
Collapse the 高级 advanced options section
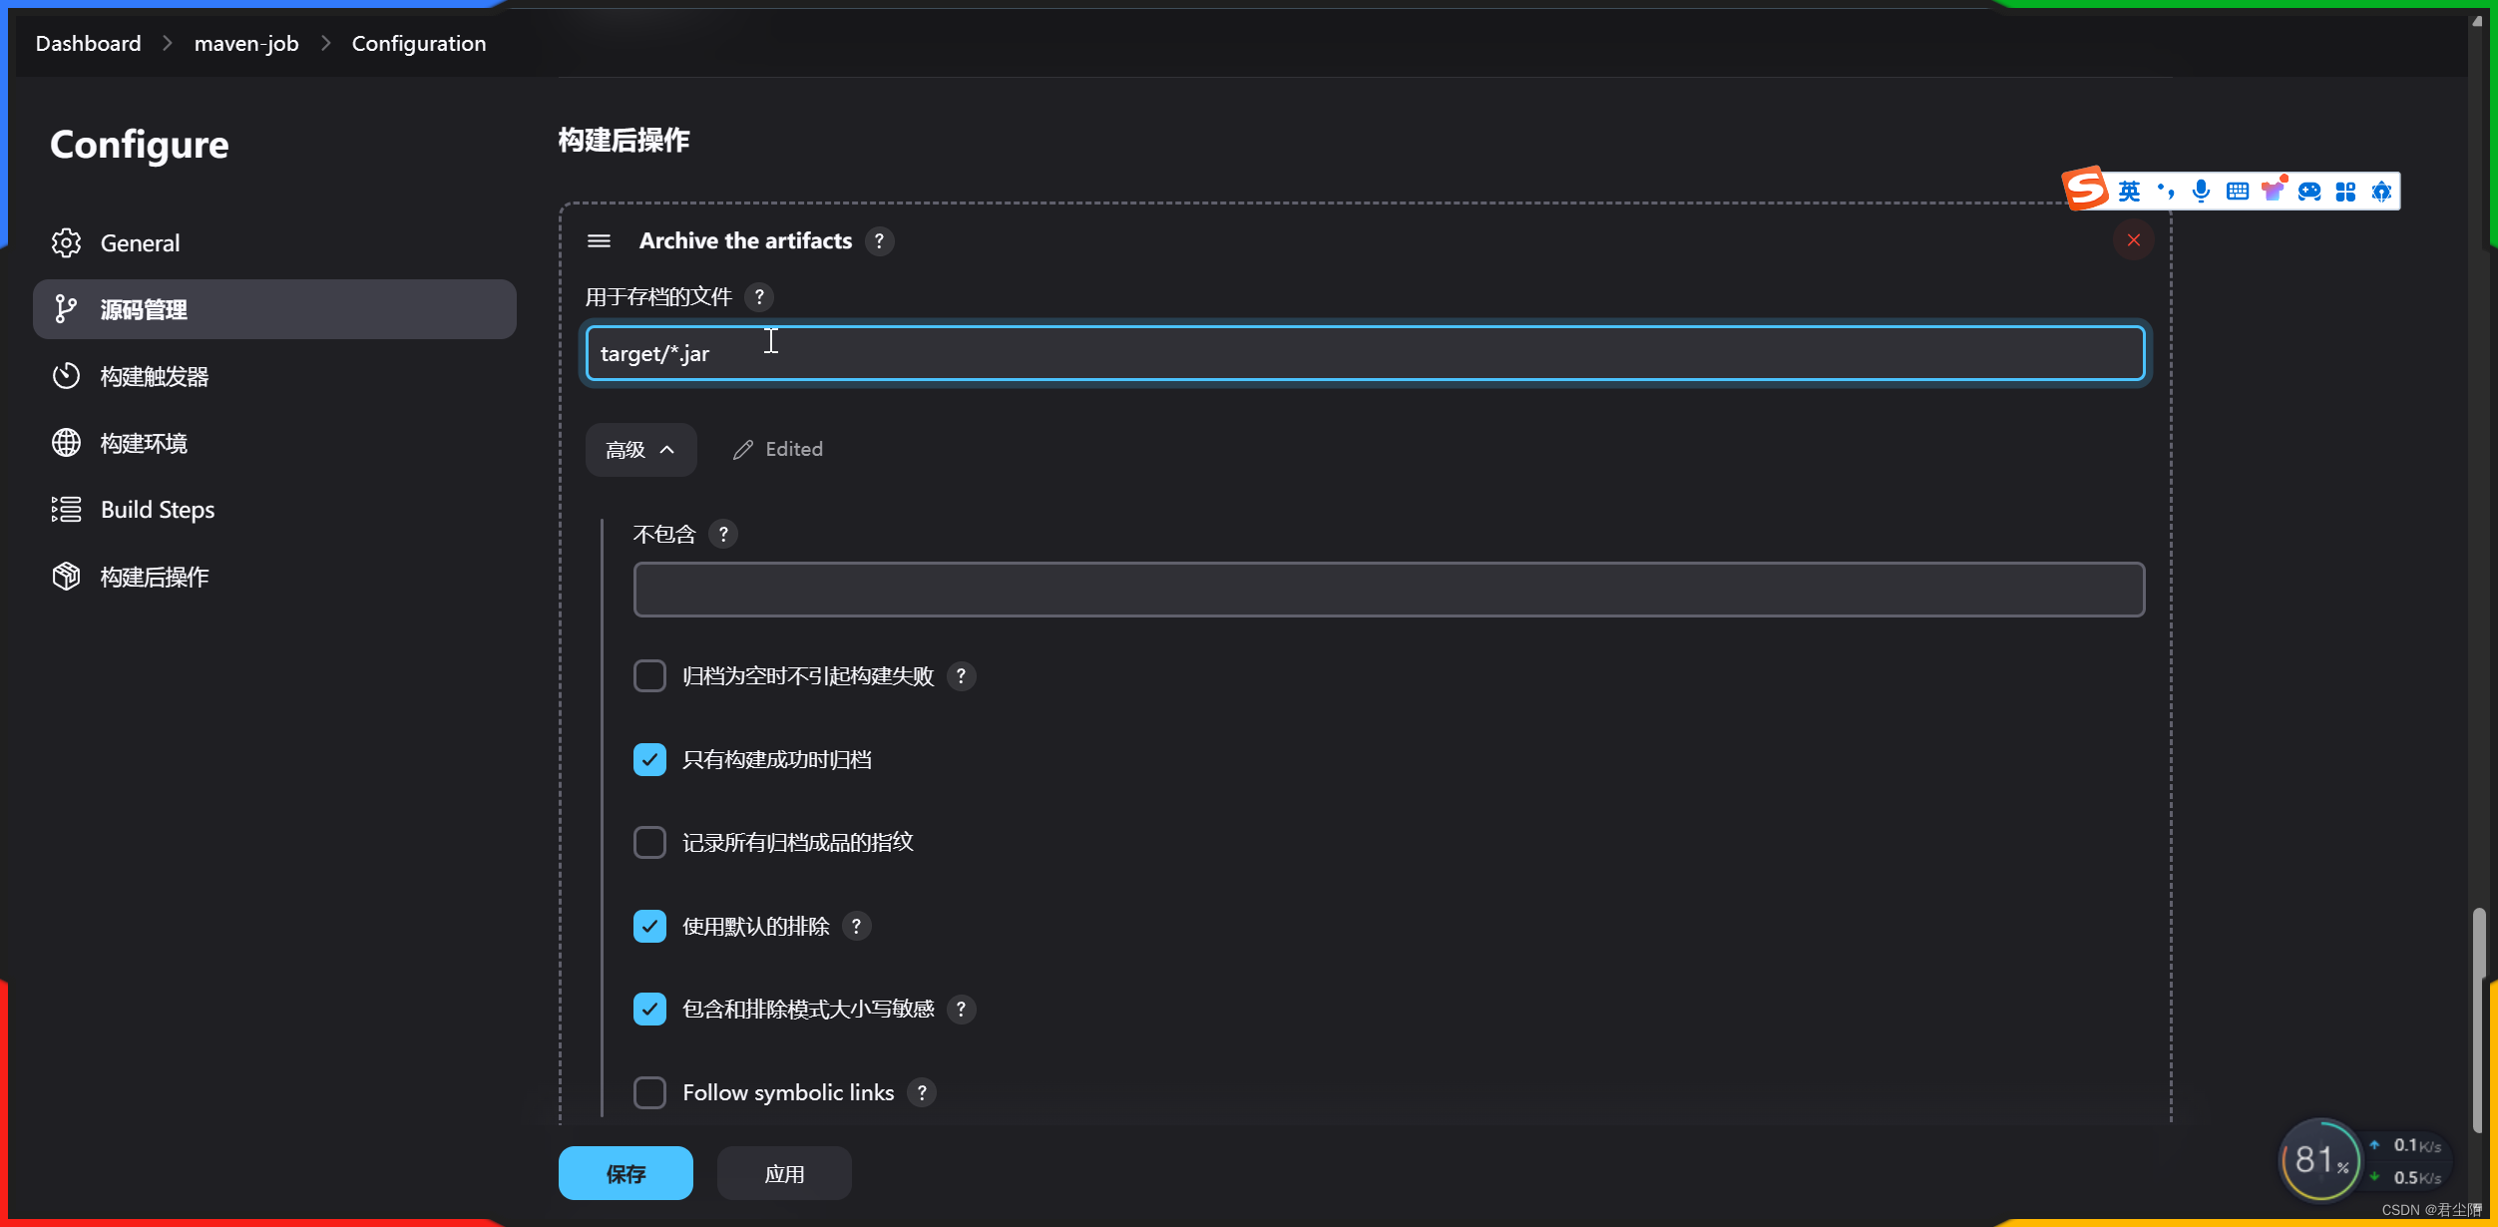point(640,450)
